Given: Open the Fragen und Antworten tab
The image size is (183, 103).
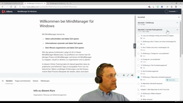Looking at the screenshot, I should [x=23, y=81].
